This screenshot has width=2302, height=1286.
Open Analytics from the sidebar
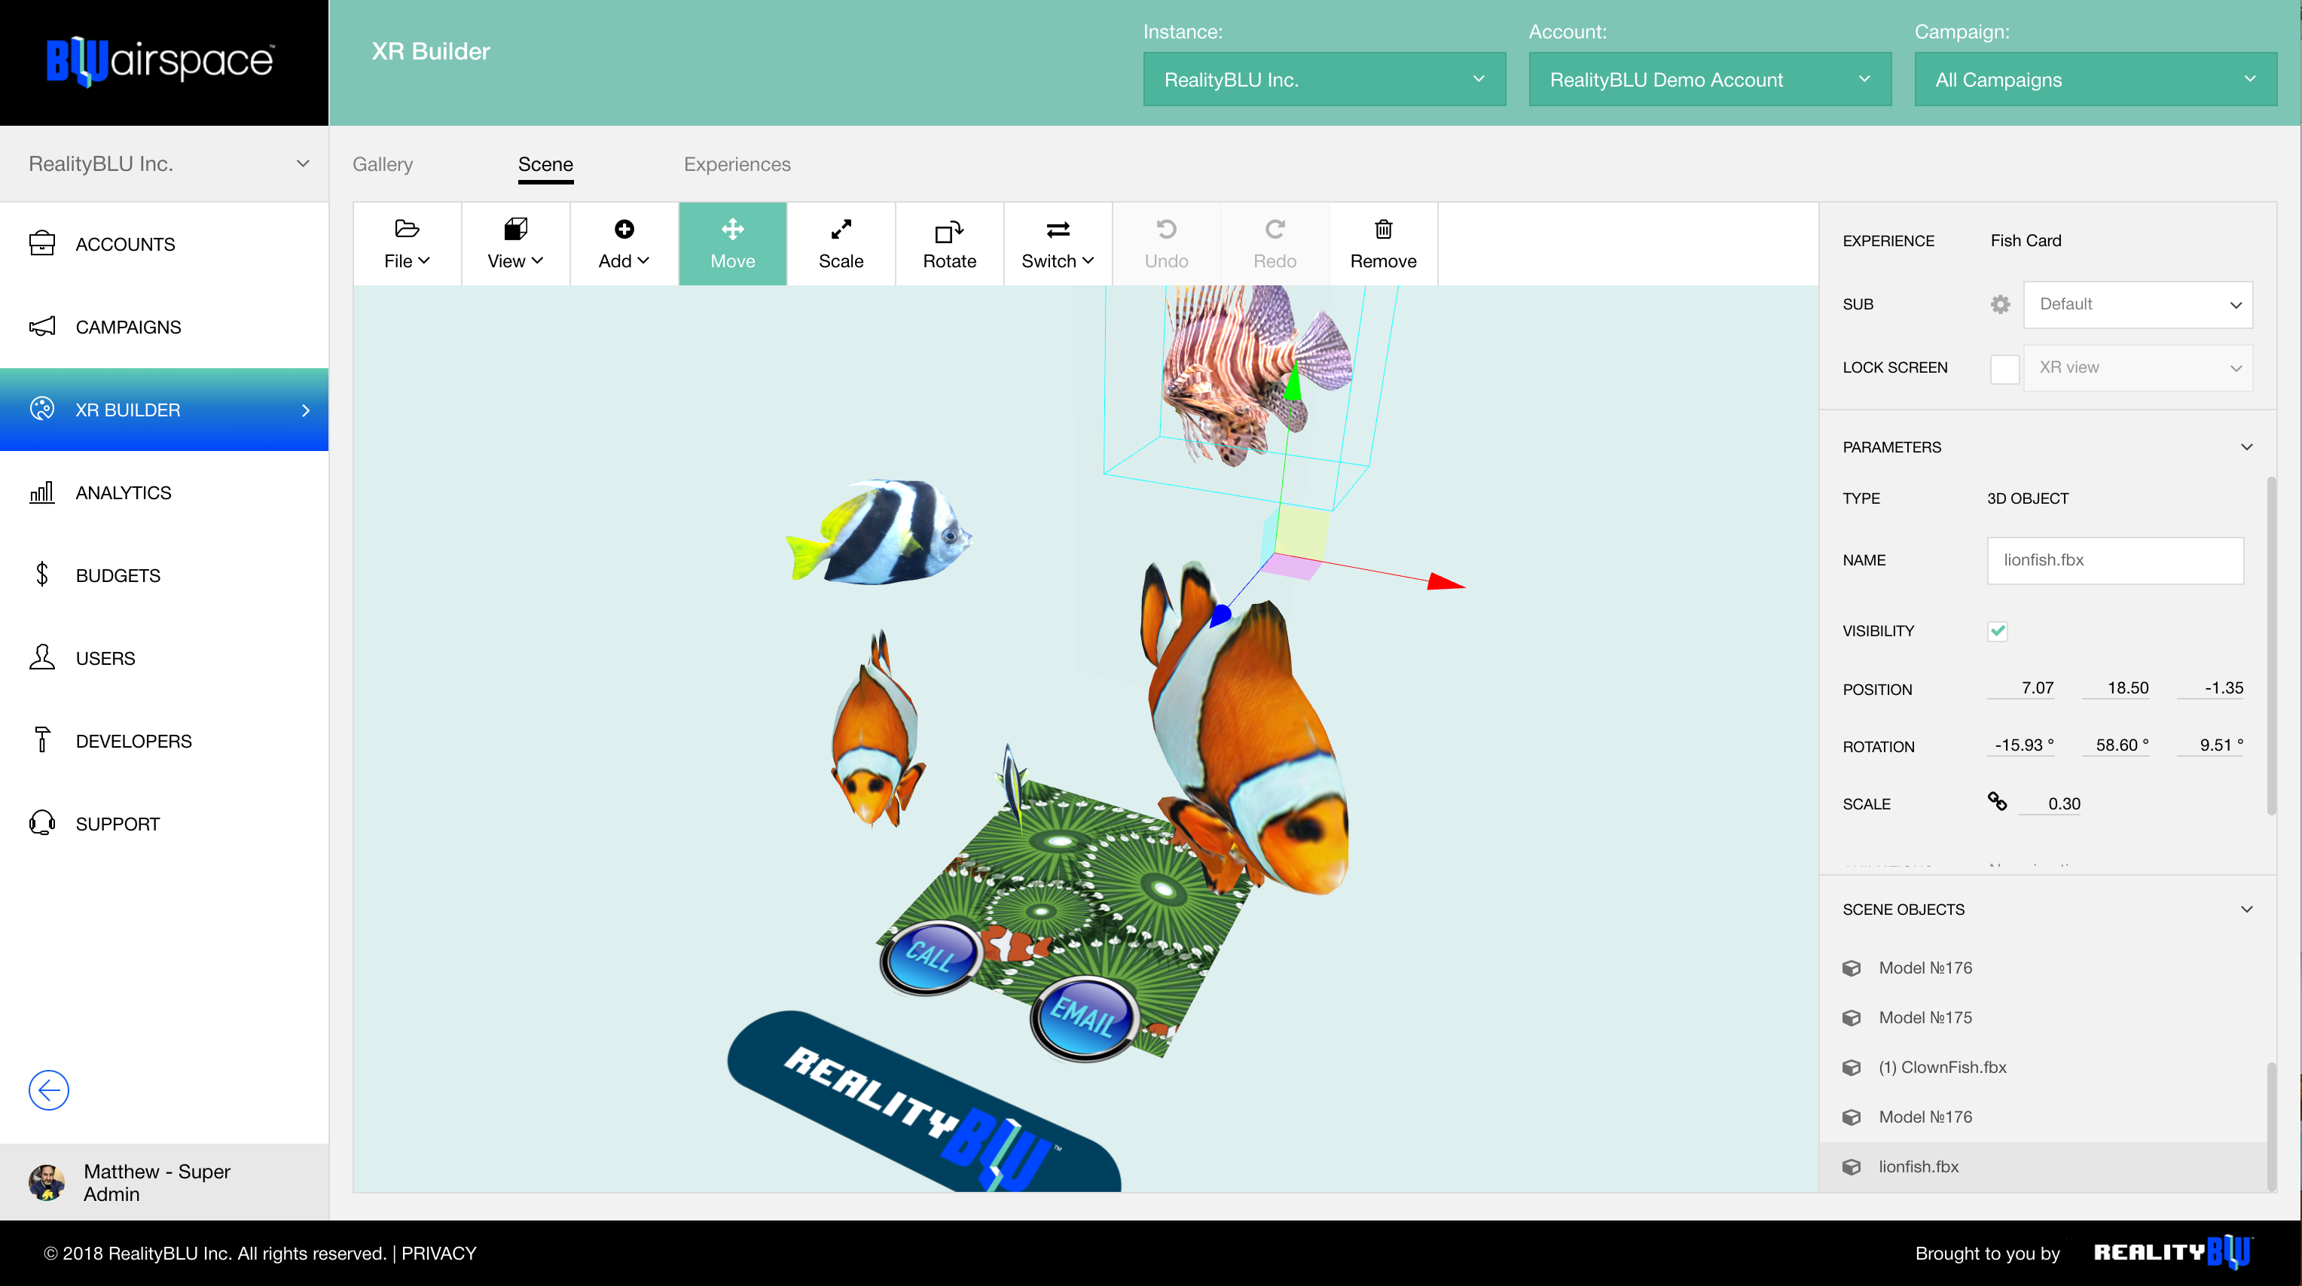[124, 493]
